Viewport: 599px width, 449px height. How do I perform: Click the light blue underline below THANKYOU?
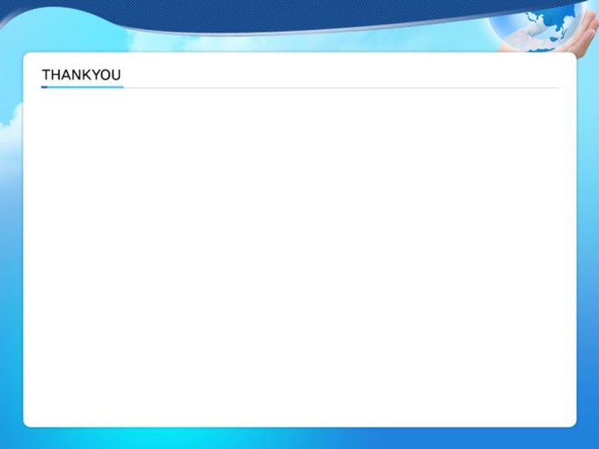(83, 87)
